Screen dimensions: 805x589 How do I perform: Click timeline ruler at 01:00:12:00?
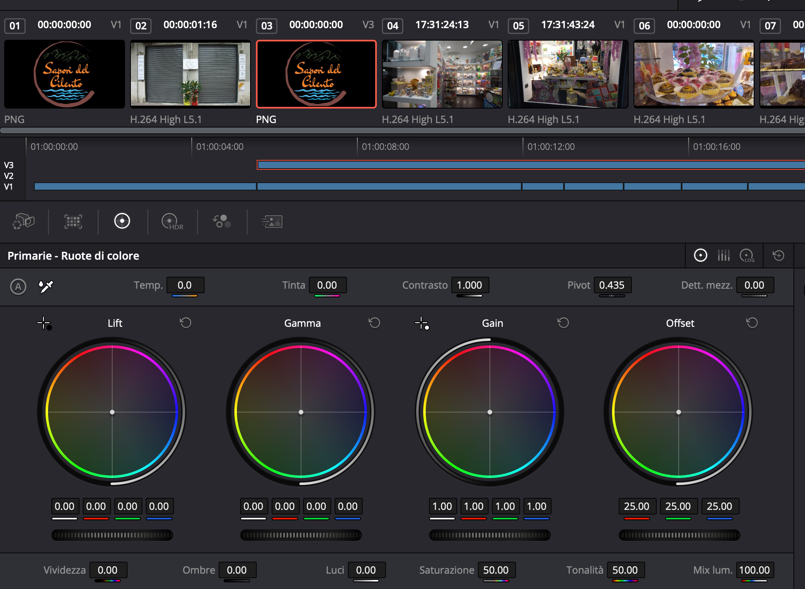(551, 147)
